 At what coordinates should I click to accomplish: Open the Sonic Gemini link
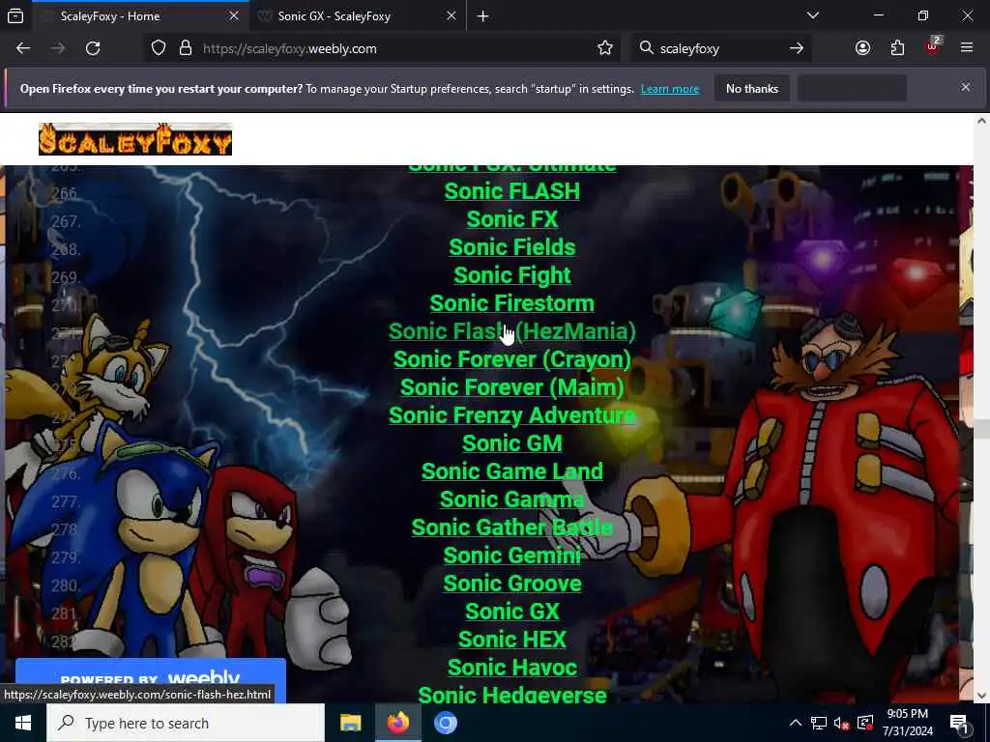coord(512,556)
